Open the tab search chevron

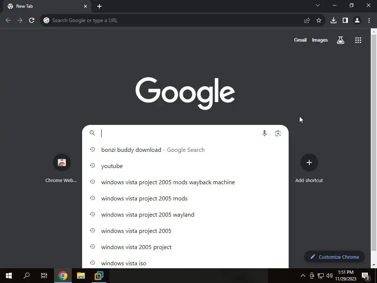click(x=318, y=5)
